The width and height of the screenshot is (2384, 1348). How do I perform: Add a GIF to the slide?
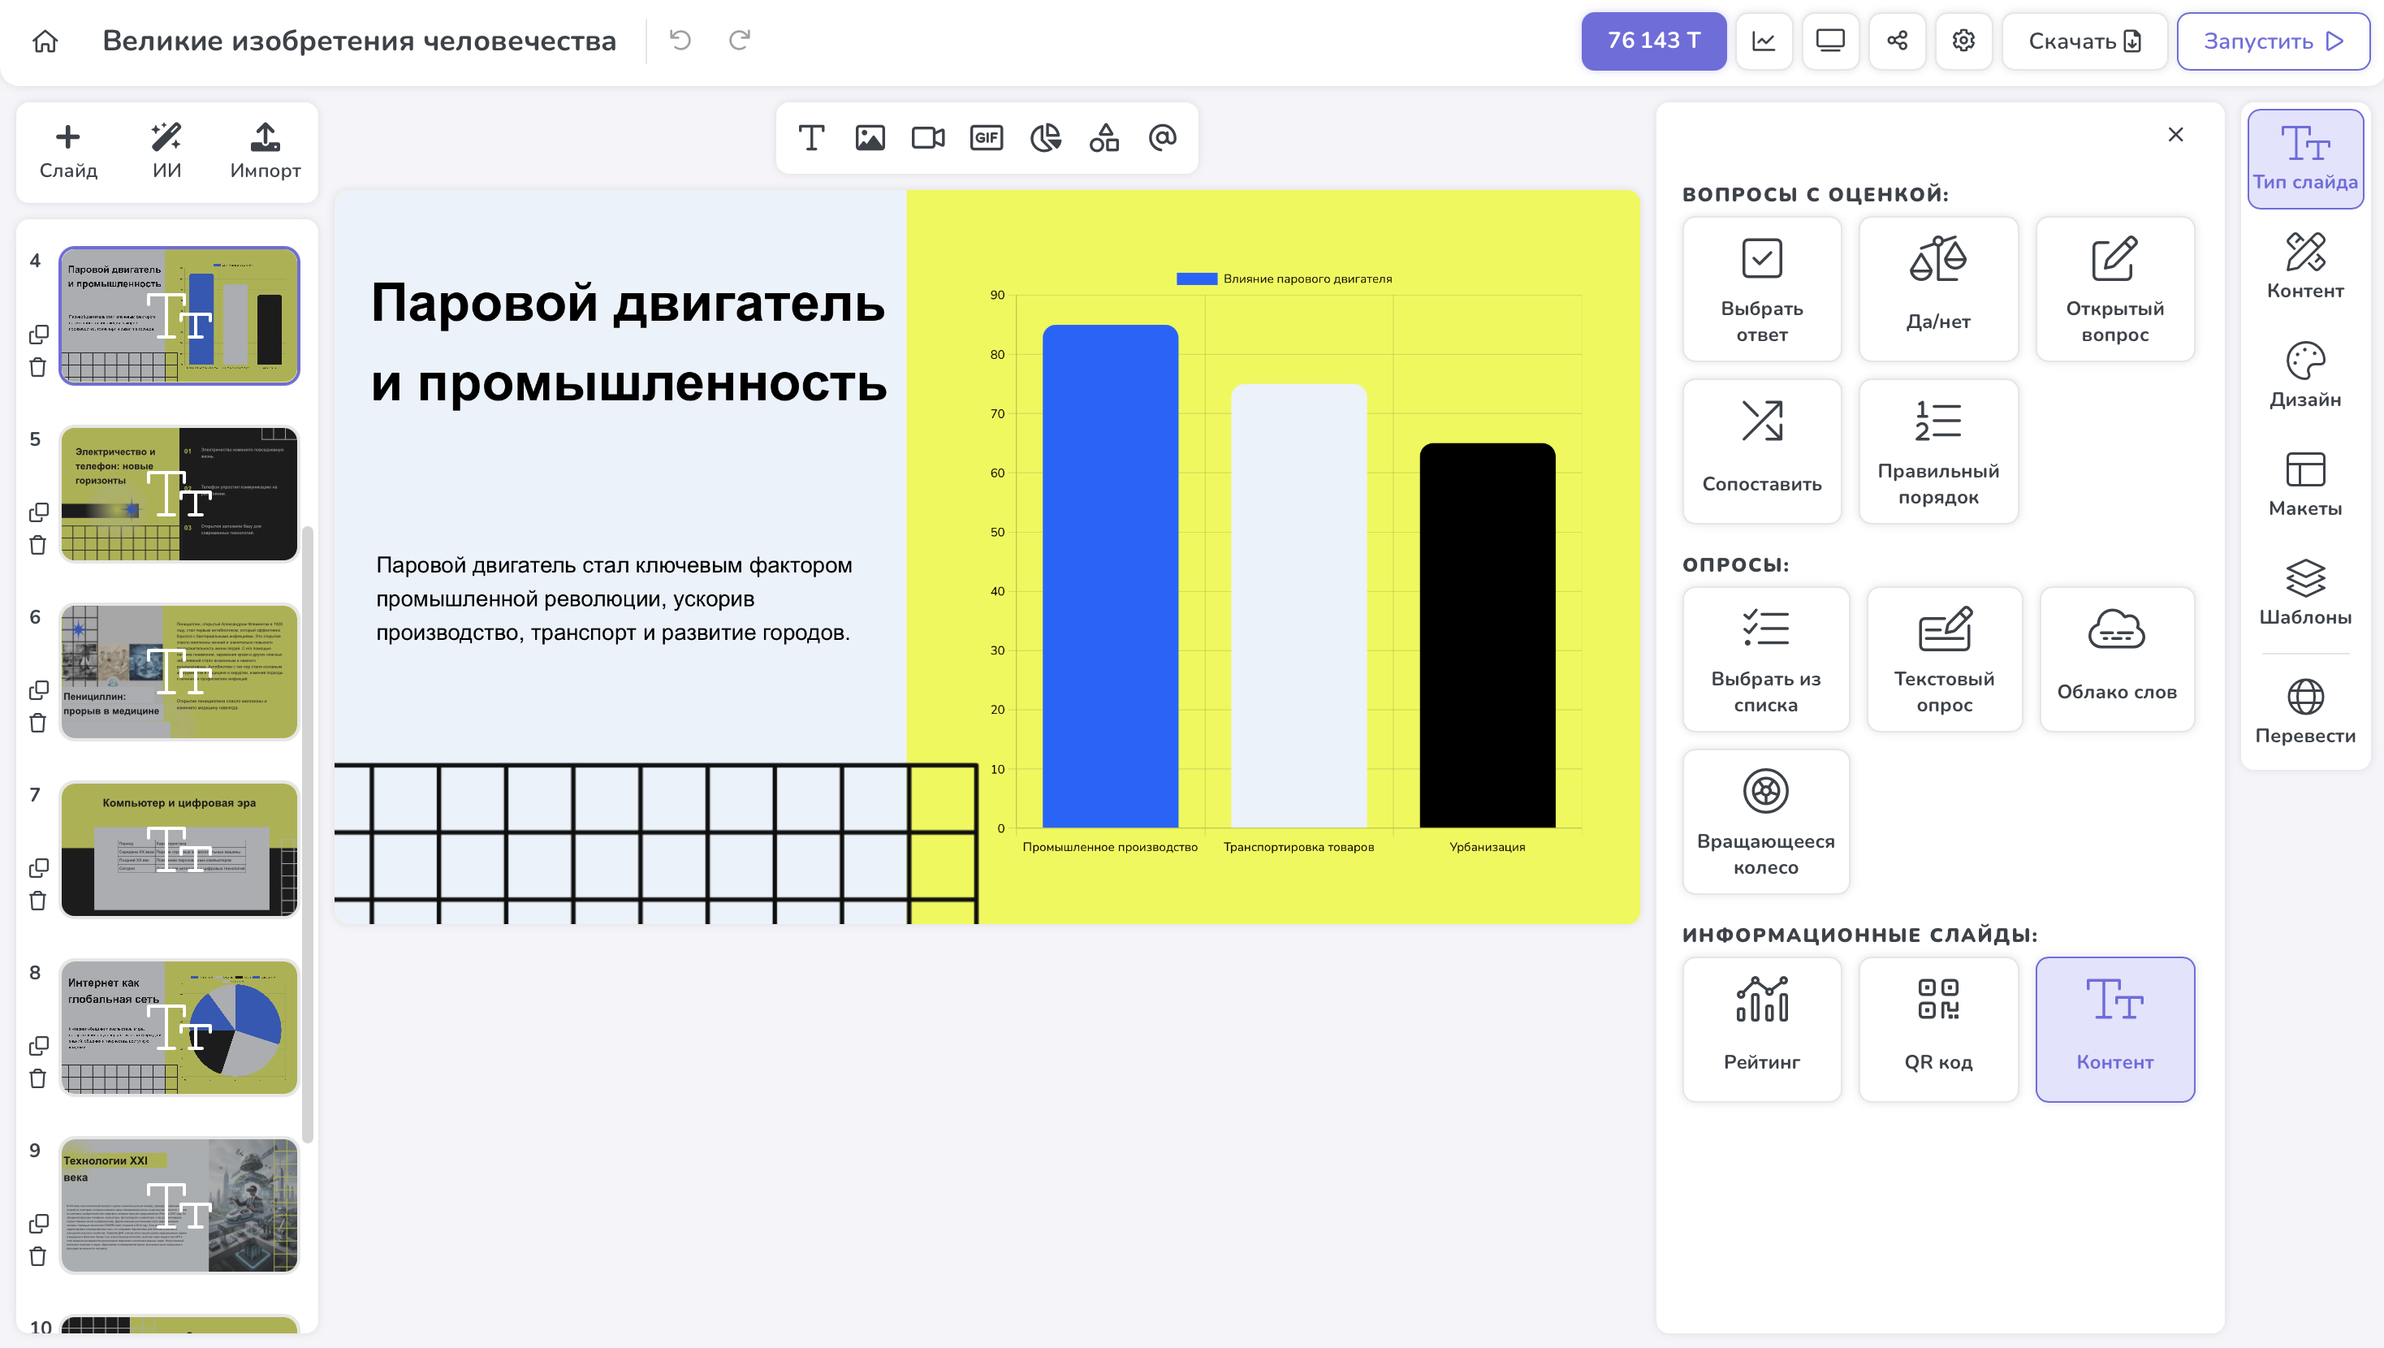987,138
